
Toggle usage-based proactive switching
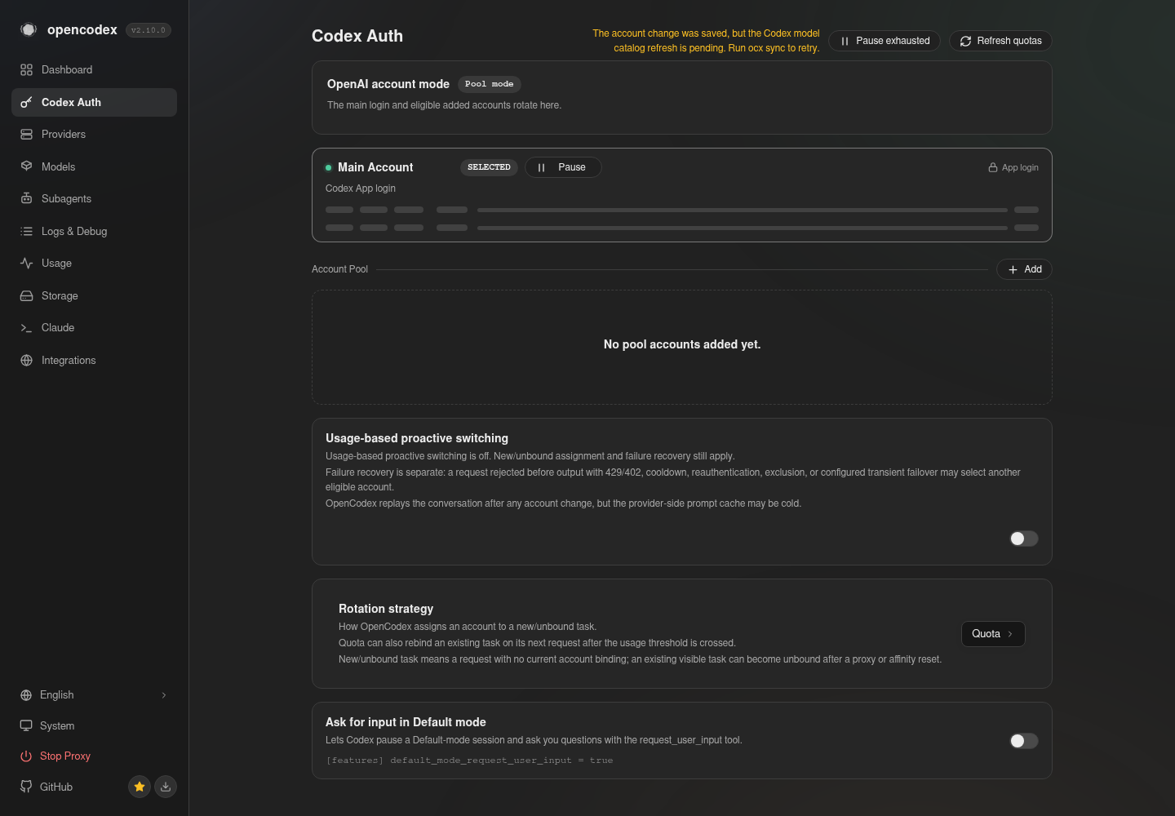[1024, 539]
